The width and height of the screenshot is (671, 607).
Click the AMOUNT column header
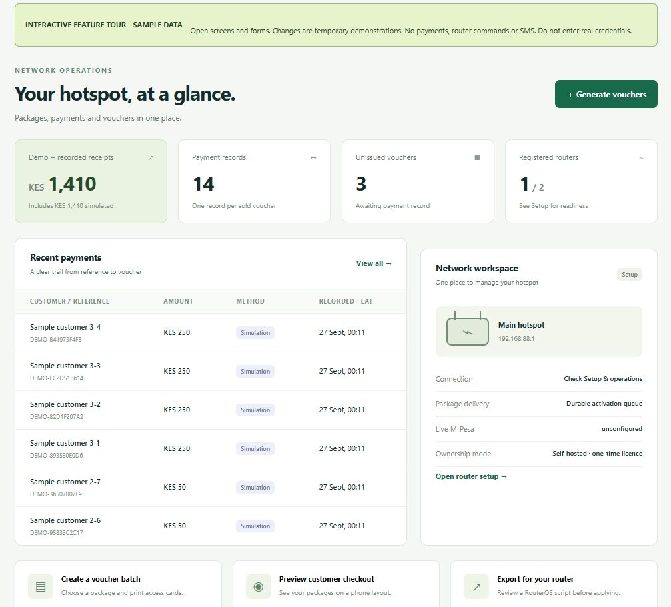click(x=179, y=301)
